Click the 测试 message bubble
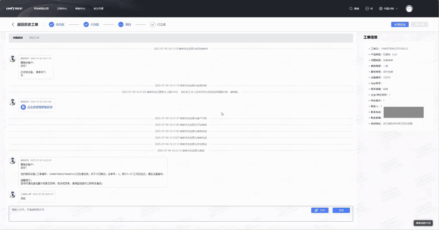The width and height of the screenshot is (439, 230). point(37,196)
